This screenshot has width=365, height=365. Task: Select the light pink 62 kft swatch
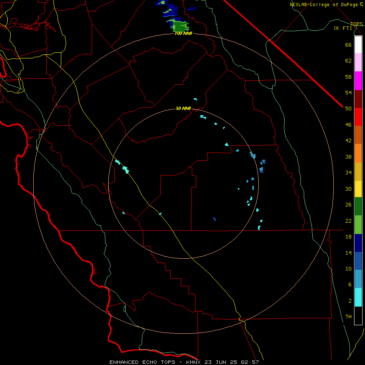coord(358,62)
